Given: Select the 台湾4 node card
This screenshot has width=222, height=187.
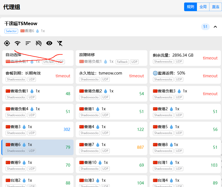Looking at the screenshot, I should pyautogui.click(x=185, y=181).
